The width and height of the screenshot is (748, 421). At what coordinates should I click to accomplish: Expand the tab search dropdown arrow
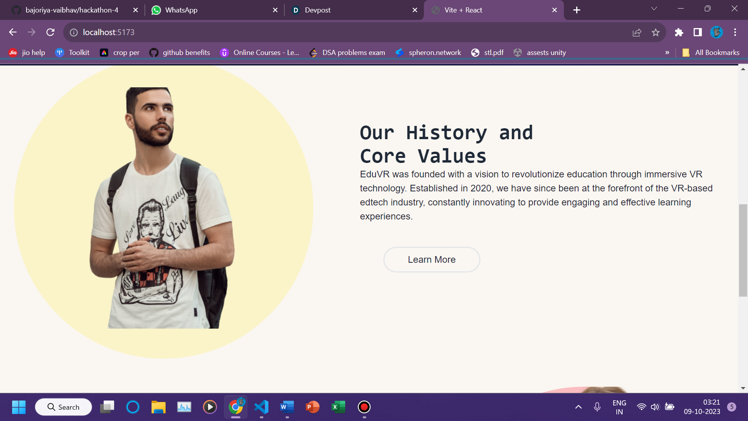click(x=654, y=9)
